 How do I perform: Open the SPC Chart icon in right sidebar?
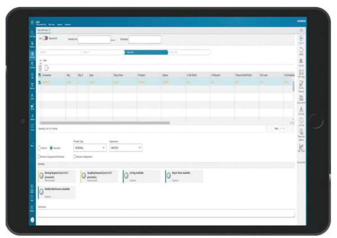tap(301, 147)
